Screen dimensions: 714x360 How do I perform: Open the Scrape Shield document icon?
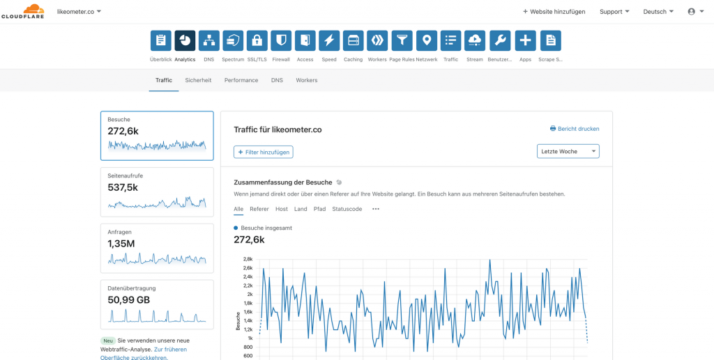551,40
